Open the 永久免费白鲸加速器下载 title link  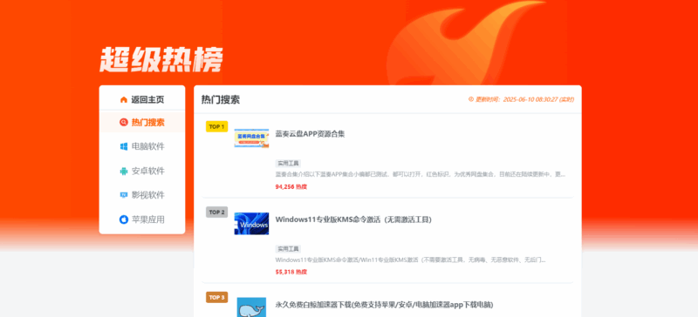(x=384, y=305)
